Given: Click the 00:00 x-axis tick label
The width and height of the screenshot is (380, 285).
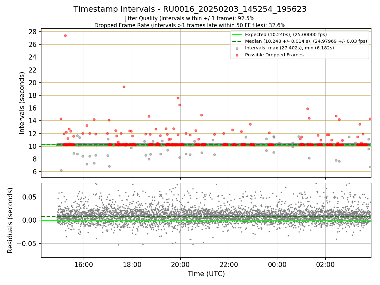Looking at the screenshot, I should 277,265.
